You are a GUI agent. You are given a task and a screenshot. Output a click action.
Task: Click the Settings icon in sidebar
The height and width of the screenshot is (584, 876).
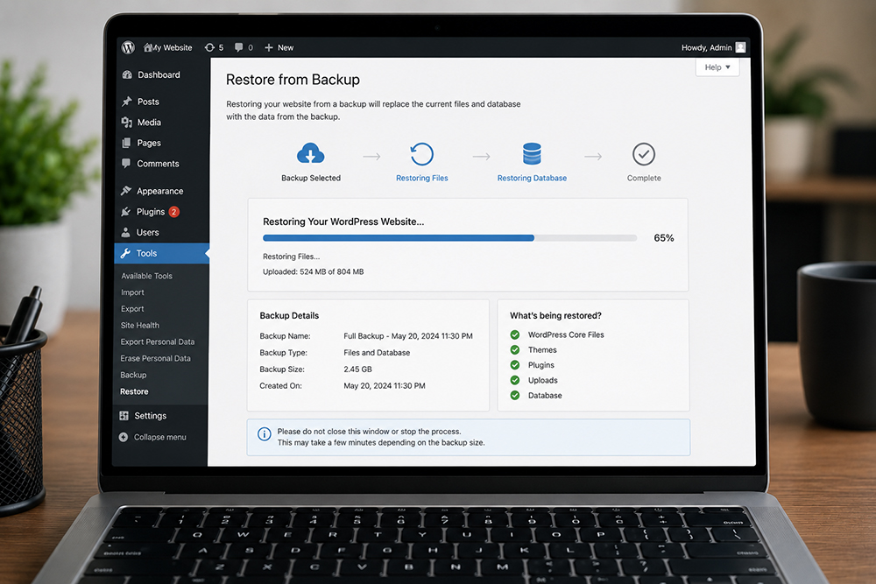coord(124,416)
